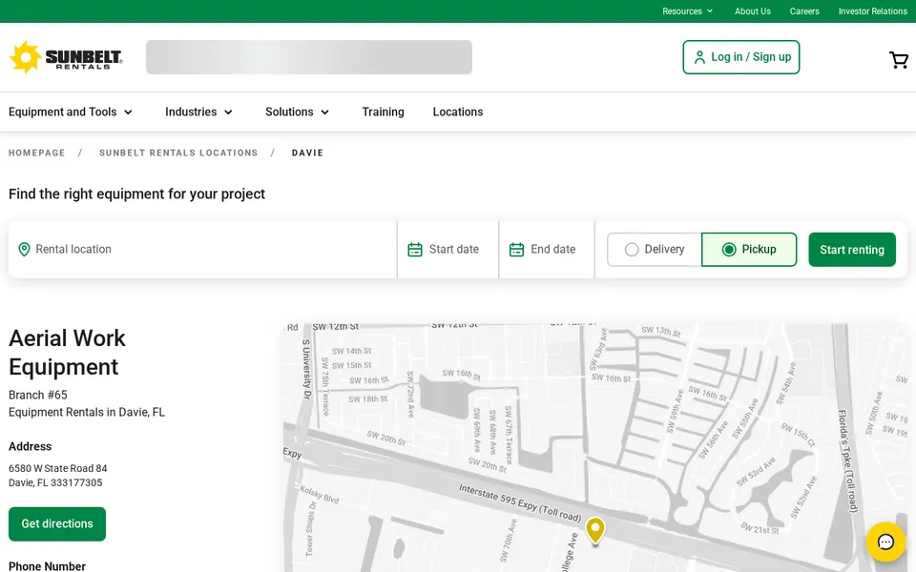The width and height of the screenshot is (916, 572).
Task: Click 'Equipment Rentals in Davie, FL' text
Action: click(87, 413)
